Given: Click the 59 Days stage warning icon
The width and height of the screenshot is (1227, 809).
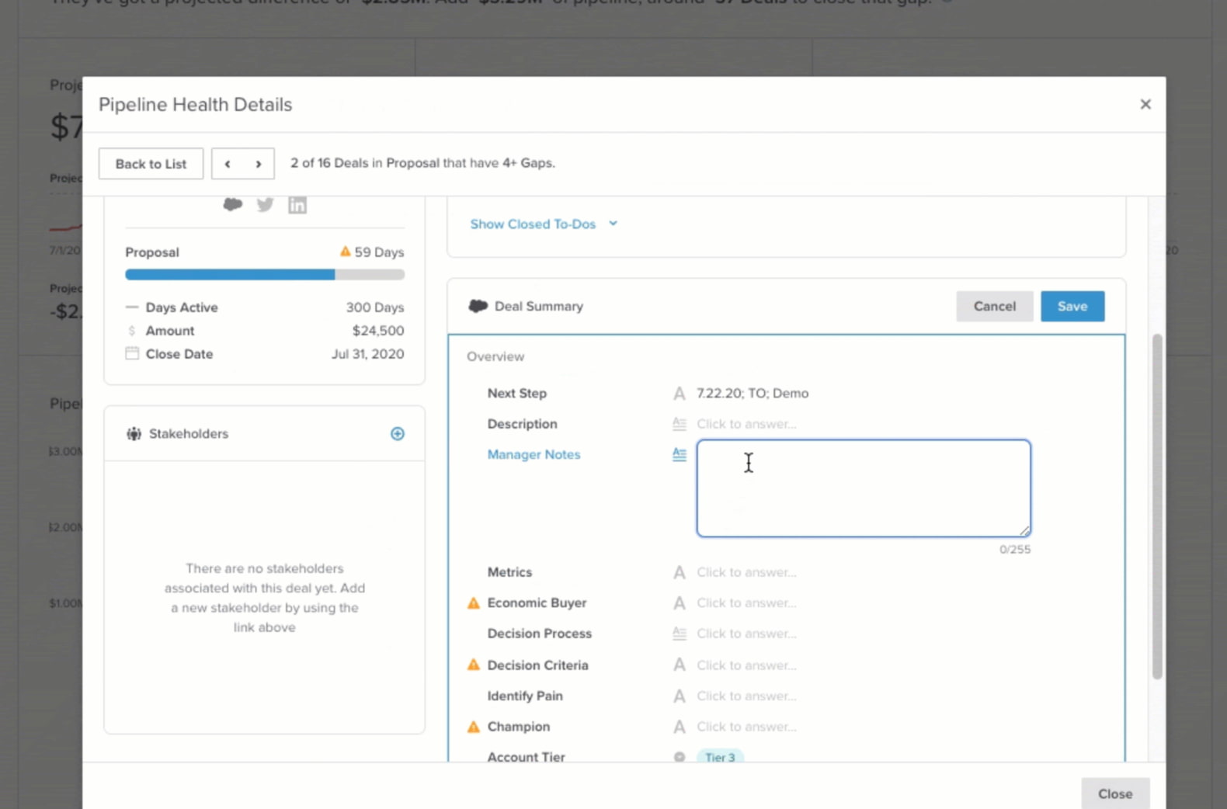Looking at the screenshot, I should click(x=346, y=252).
